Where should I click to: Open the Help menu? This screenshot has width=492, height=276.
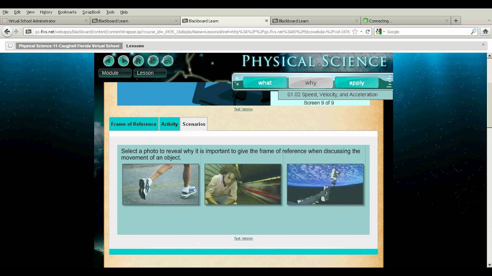124,12
